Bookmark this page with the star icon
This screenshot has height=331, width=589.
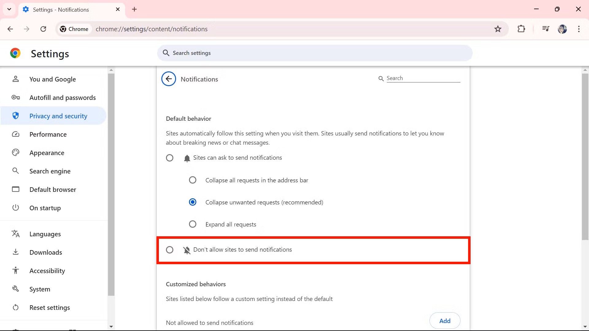(498, 29)
